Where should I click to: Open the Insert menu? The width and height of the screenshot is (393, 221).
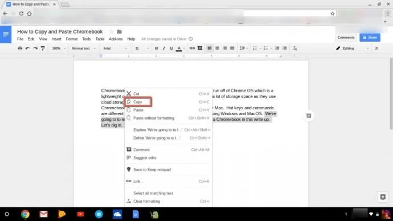56,39
